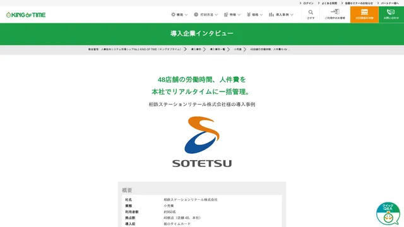This screenshot has width=404, height=227.
Task: Expand the 導入事例 dropdown chevron
Action: (x=292, y=15)
